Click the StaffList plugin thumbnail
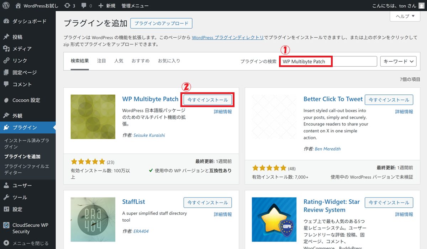The height and width of the screenshot is (249, 427). click(x=93, y=219)
